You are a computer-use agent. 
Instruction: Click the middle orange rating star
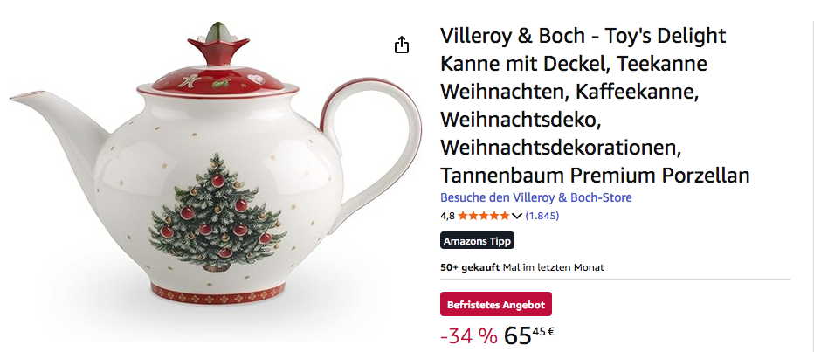click(484, 216)
